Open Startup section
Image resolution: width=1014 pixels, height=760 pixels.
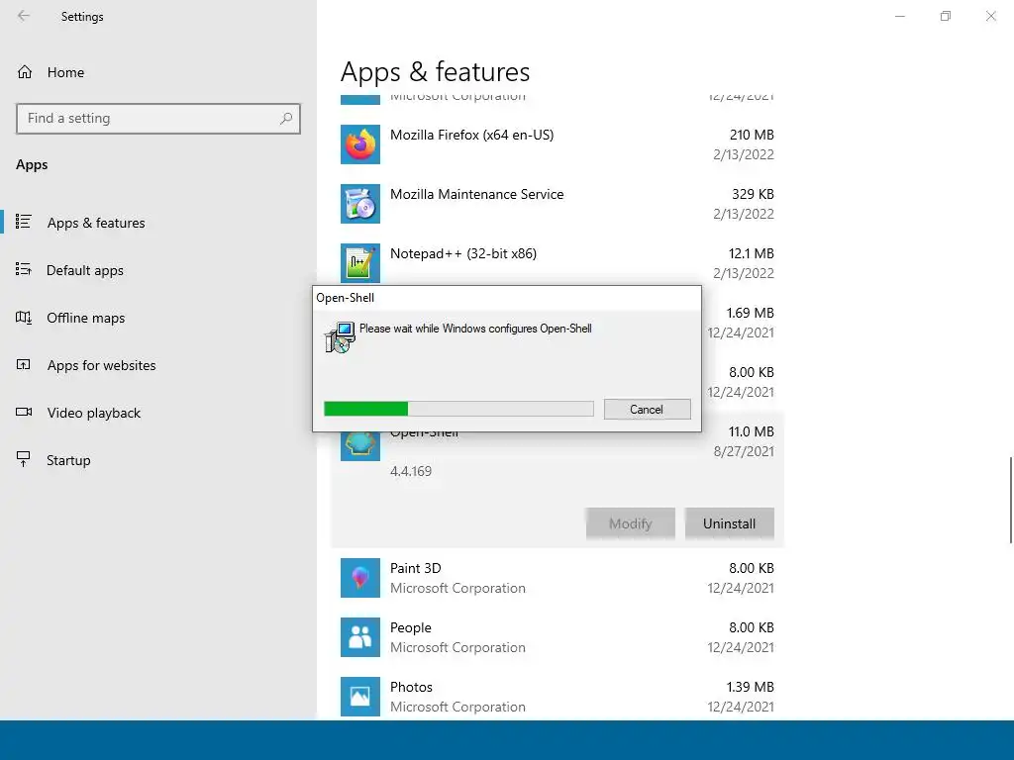(68, 460)
